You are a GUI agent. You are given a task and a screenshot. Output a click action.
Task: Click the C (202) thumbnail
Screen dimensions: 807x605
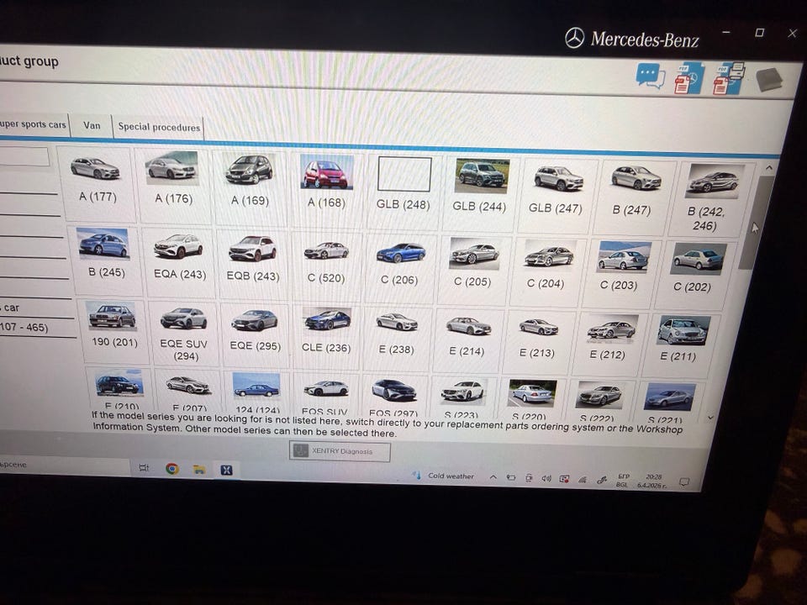[699, 258]
